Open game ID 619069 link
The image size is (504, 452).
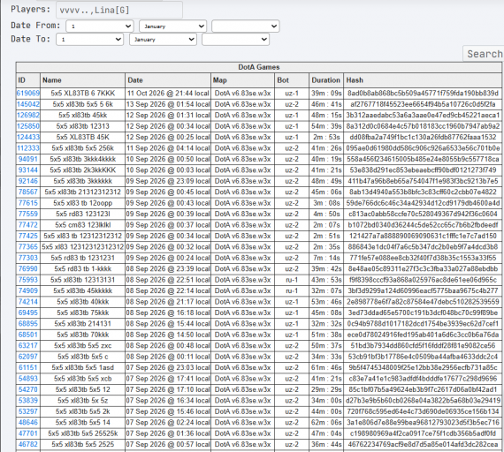coord(28,93)
